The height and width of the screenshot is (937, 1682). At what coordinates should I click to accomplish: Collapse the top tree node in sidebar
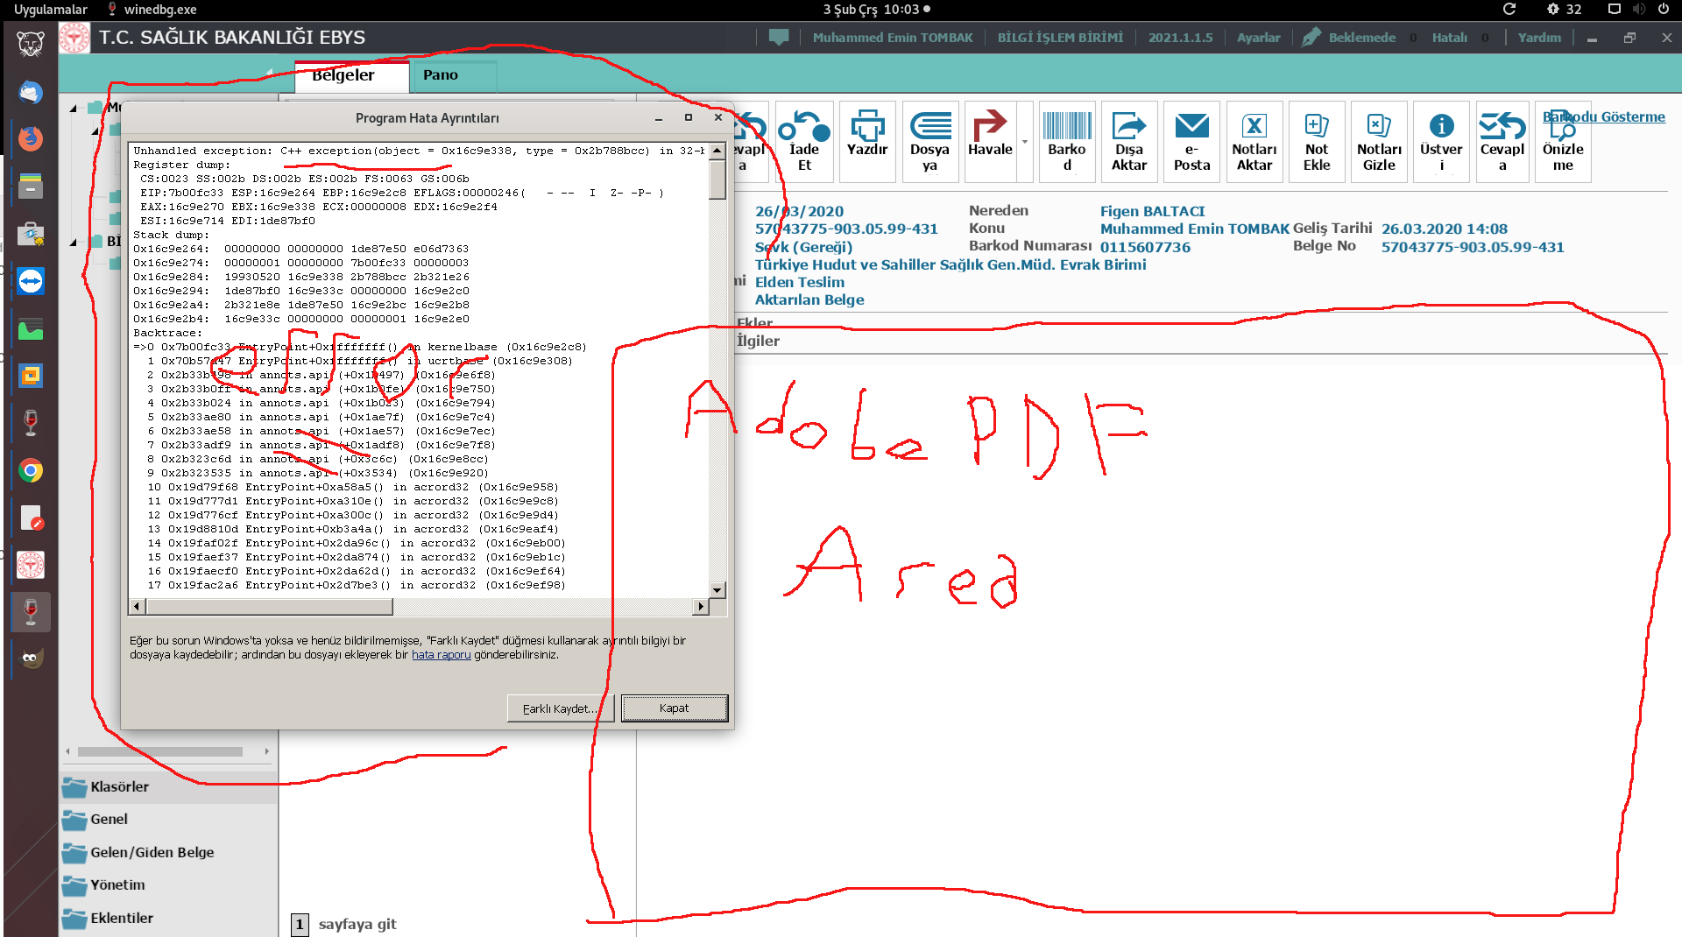(74, 109)
